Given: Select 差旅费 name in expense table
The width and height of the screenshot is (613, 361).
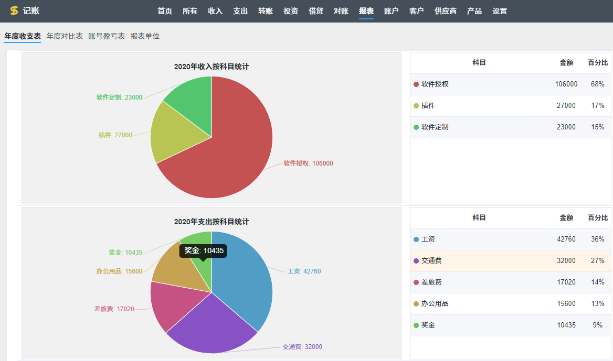Looking at the screenshot, I should [431, 282].
